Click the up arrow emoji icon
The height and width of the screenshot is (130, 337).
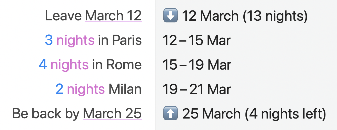[171, 114]
